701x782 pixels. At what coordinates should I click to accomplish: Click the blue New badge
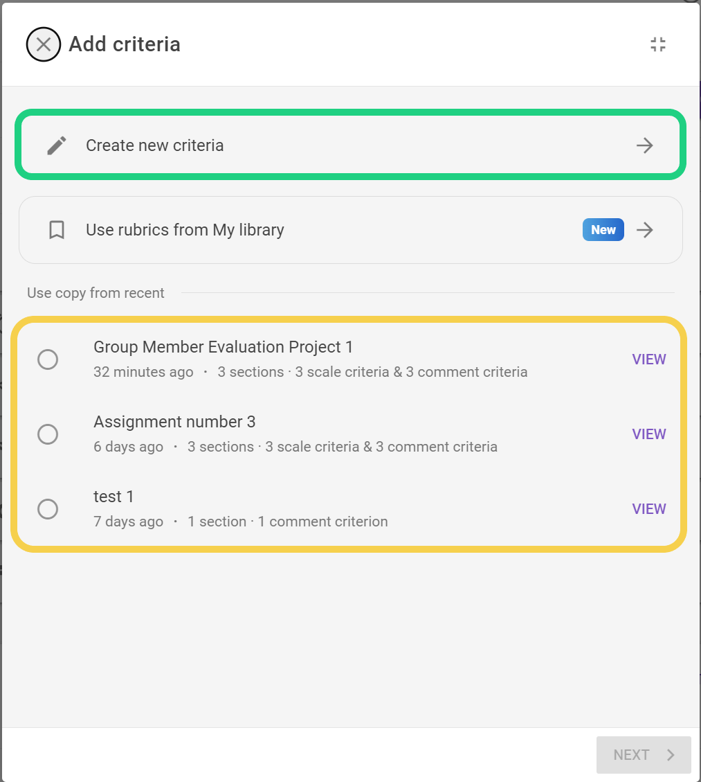click(x=603, y=230)
